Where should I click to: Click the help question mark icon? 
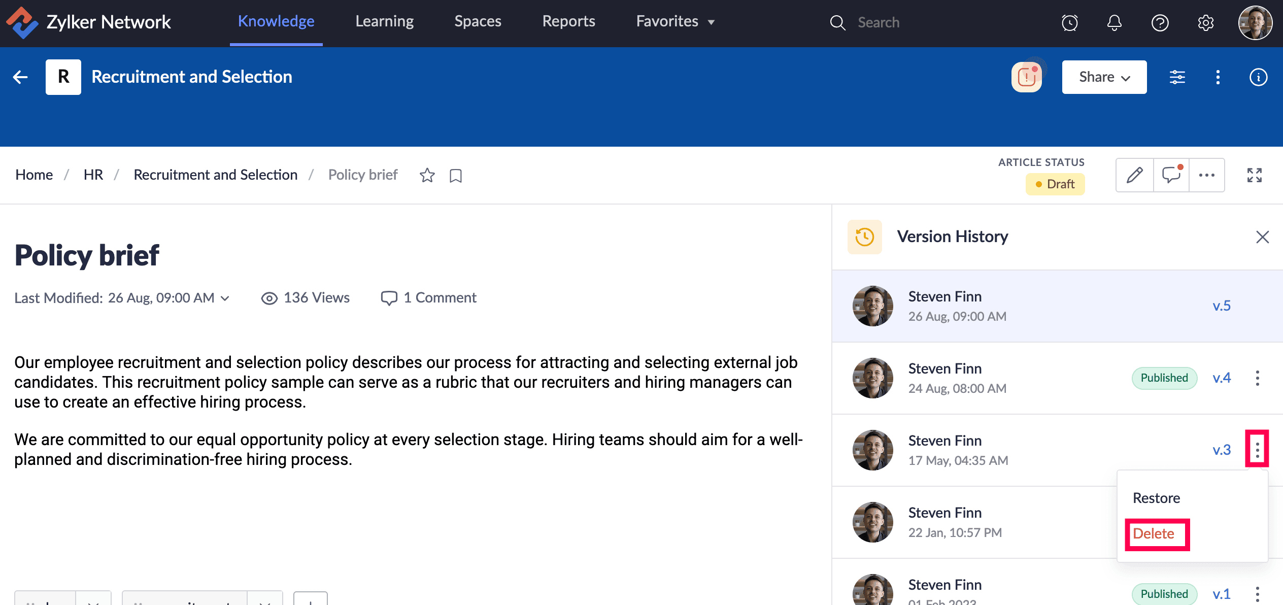(1160, 22)
